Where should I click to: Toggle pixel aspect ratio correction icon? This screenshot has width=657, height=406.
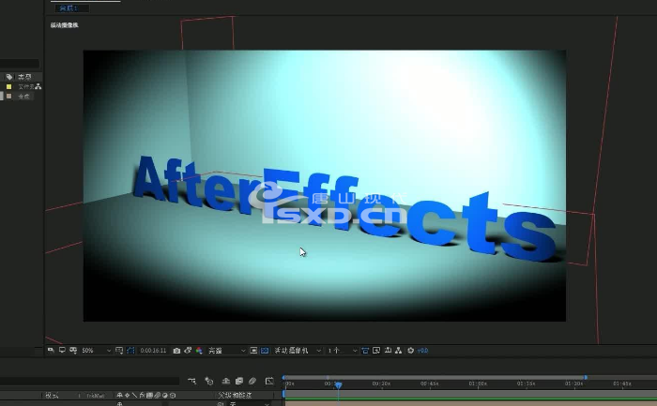(365, 351)
